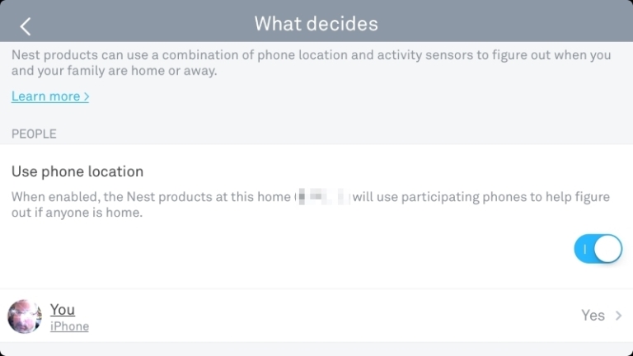Select the underlined You name
This screenshot has width=633, height=356.
point(63,310)
